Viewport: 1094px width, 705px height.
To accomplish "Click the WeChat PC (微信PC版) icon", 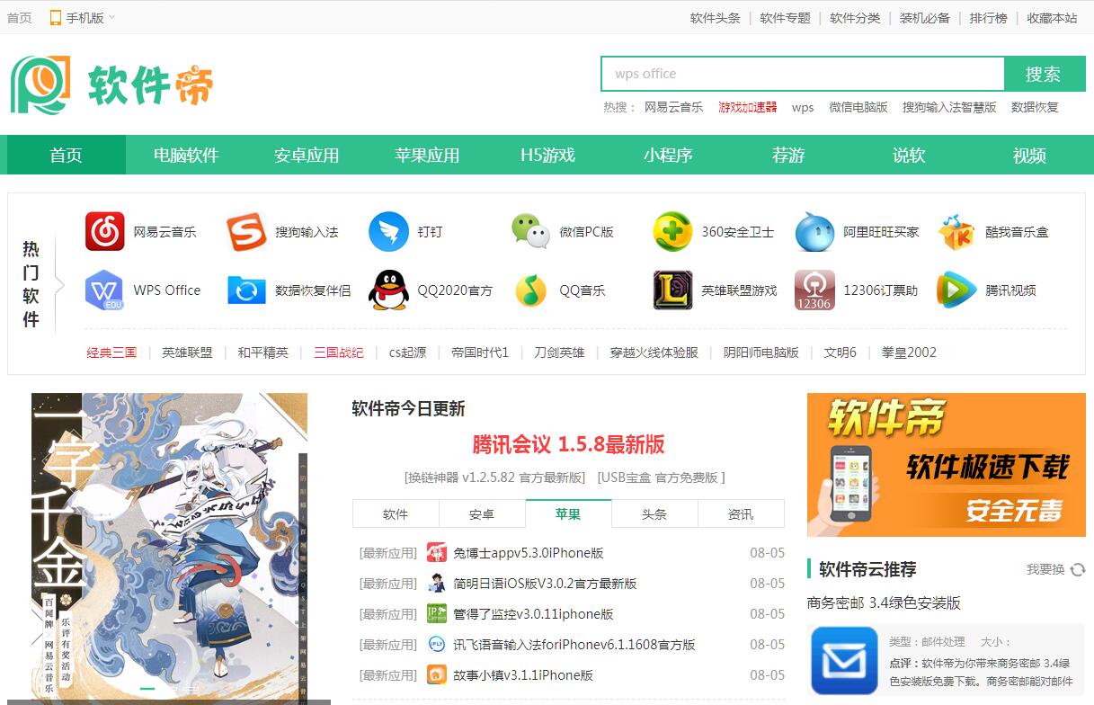I will coord(530,232).
